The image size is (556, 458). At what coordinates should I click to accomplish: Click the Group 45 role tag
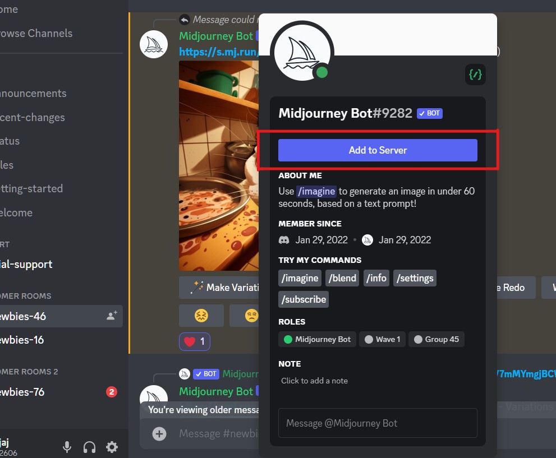[436, 339]
